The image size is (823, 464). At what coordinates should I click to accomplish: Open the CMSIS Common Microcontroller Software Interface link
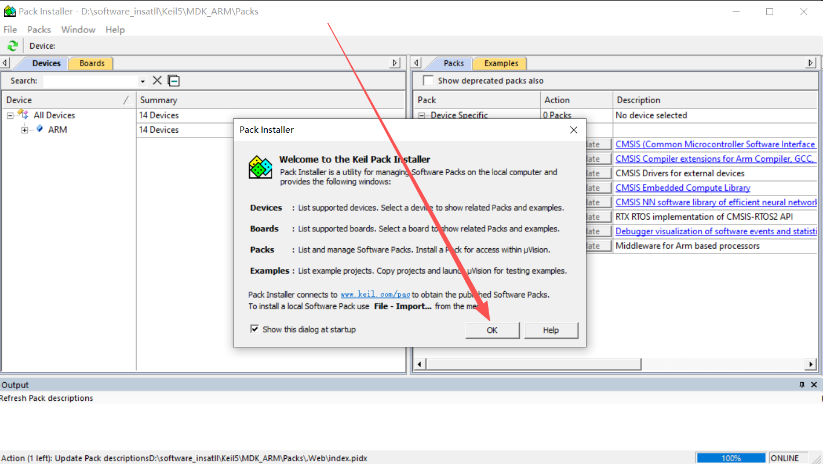coord(716,144)
